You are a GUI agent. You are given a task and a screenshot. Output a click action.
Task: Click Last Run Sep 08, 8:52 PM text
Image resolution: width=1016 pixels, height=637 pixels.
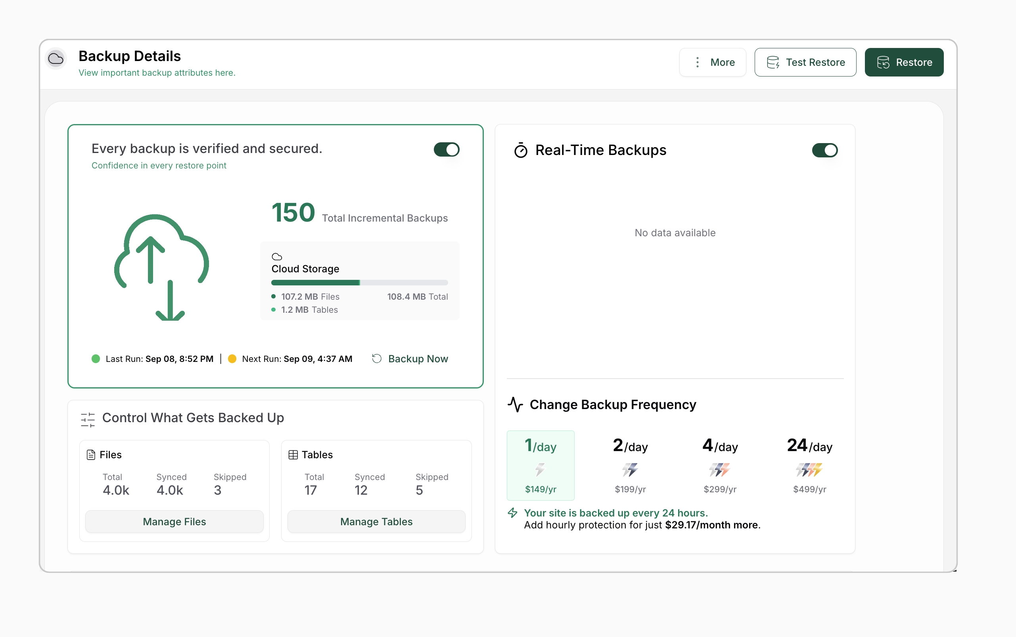159,358
